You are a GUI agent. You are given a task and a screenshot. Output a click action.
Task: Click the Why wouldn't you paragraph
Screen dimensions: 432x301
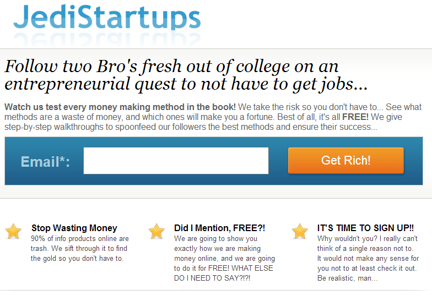368,259
